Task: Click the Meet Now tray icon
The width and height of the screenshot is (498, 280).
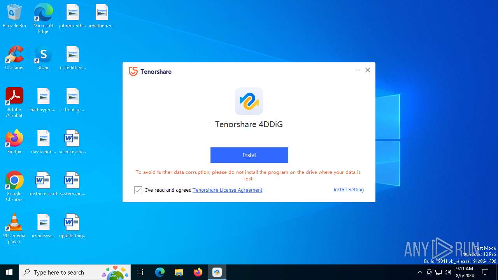Action: pos(429,272)
